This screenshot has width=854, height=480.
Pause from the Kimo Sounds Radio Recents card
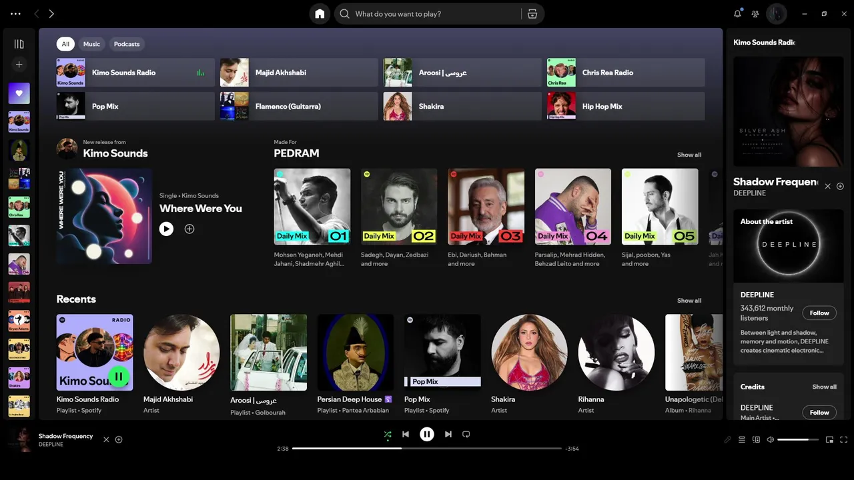[119, 377]
